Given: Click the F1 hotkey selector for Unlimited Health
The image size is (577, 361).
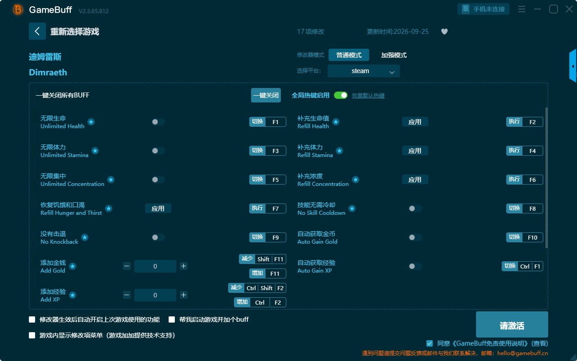Looking at the screenshot, I should pyautogui.click(x=275, y=122).
